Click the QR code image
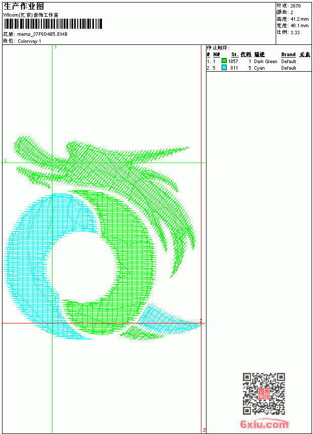 click(264, 393)
